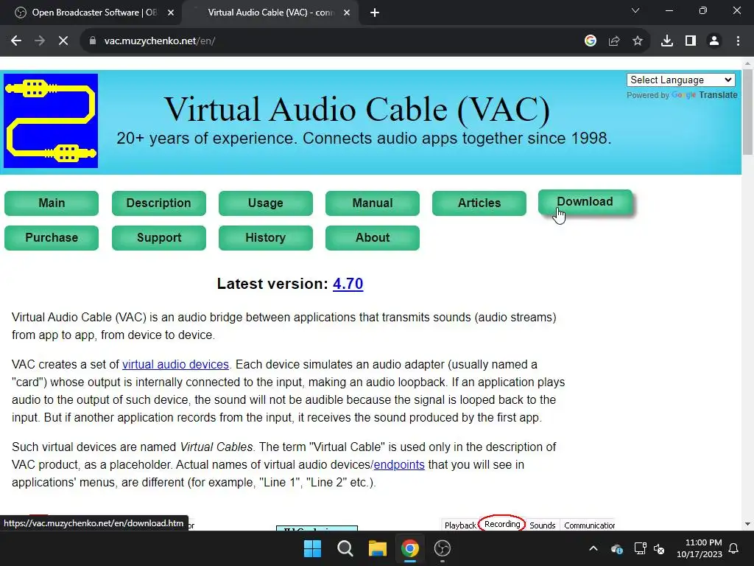Click the page vertical scrollbar thumb
This screenshot has height=566, width=754.
(747, 112)
